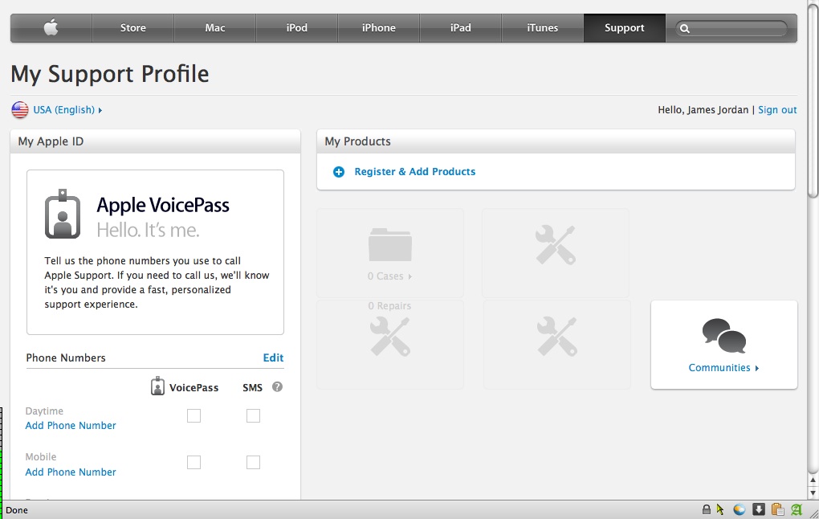
Task: Click the Apple VoicePass badge icon
Action: pos(63,214)
